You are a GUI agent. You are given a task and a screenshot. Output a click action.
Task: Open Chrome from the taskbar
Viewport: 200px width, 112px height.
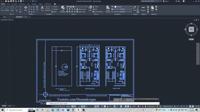tap(73, 110)
